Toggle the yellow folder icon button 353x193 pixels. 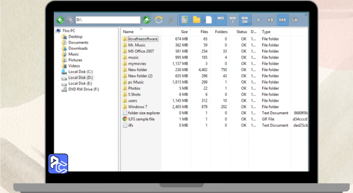[197, 20]
